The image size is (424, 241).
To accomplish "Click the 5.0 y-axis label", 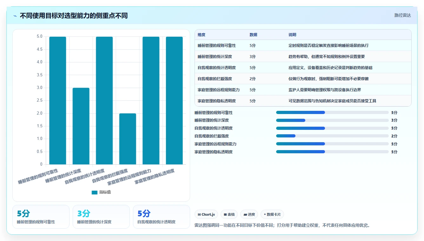I will coord(40,36).
